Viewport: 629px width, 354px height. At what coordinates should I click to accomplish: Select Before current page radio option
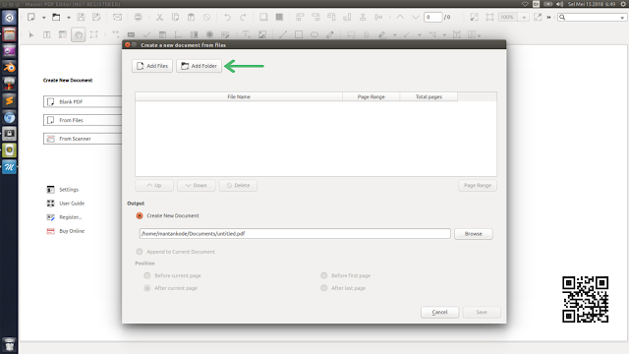147,275
